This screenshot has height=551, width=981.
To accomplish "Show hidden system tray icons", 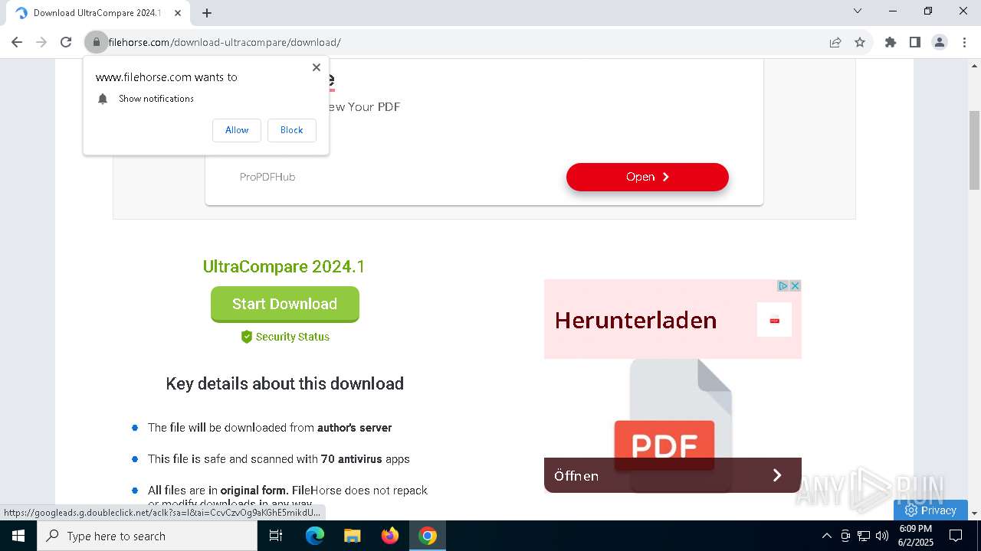I will pyautogui.click(x=826, y=536).
